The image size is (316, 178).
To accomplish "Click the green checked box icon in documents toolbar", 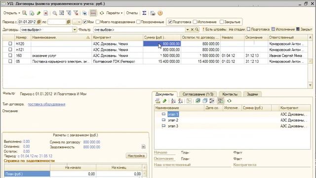I will pos(198,101).
